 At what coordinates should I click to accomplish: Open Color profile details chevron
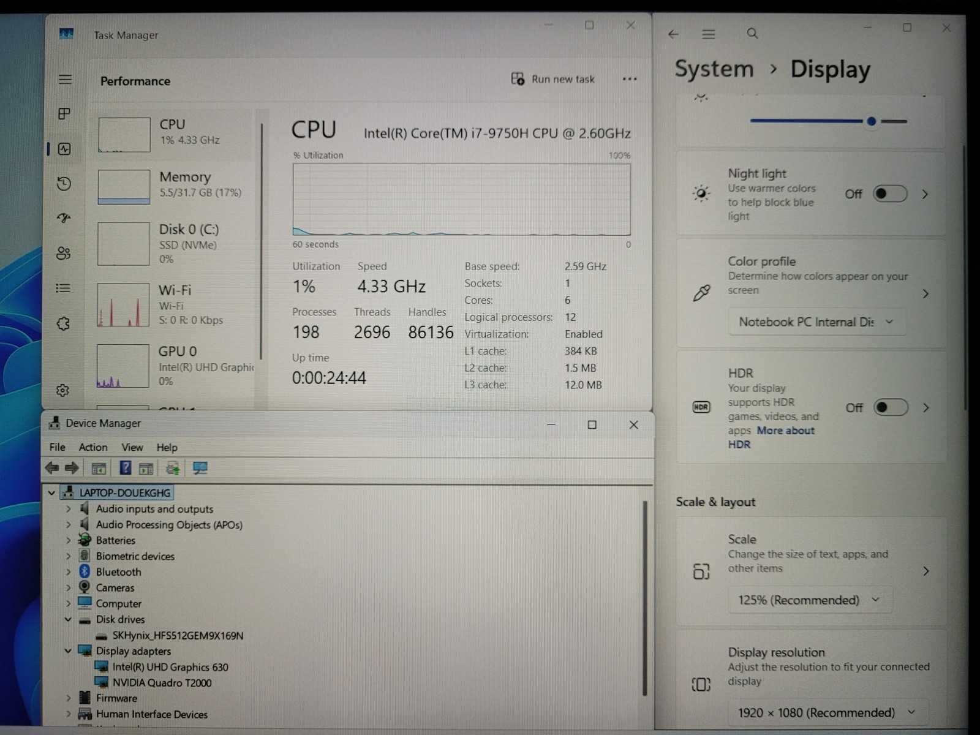click(925, 294)
